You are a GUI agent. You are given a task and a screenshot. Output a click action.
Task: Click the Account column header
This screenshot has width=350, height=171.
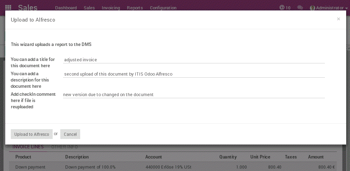point(154,157)
